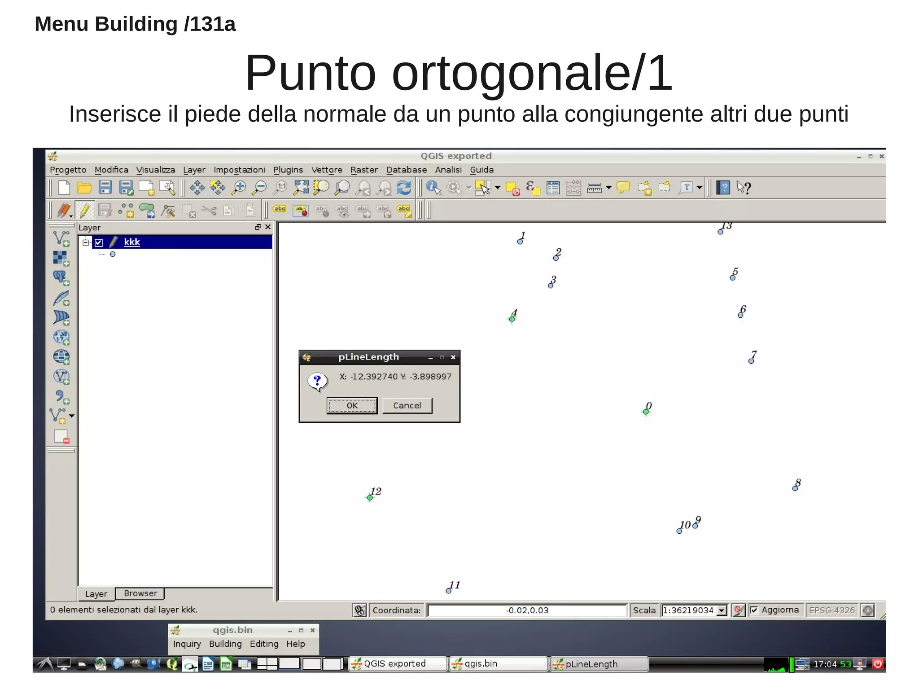Collapse the kkk layer tree node
The height and width of the screenshot is (689, 919).
coord(85,242)
